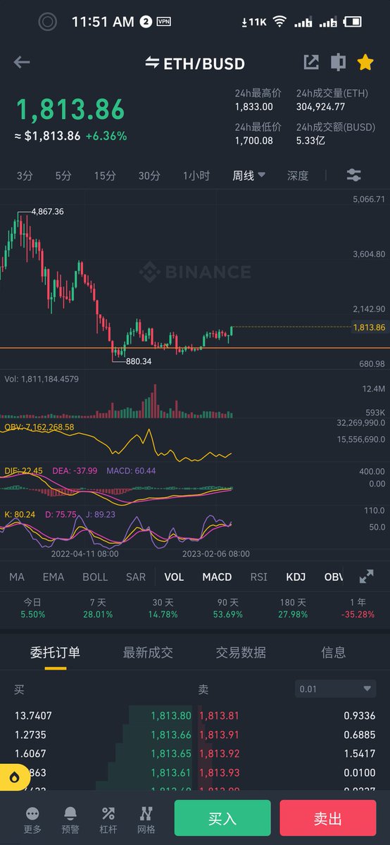Tap the 880.34 chart low label
Screen dimensions: 390x845
(139, 361)
